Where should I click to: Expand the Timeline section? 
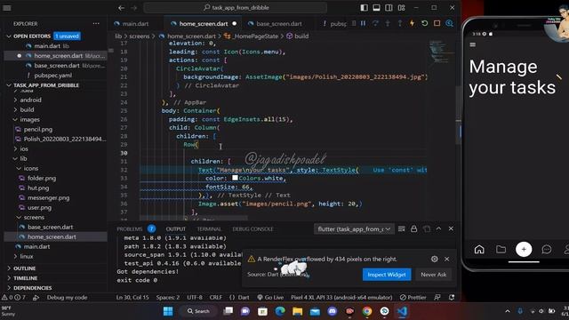pyautogui.click(x=26, y=278)
